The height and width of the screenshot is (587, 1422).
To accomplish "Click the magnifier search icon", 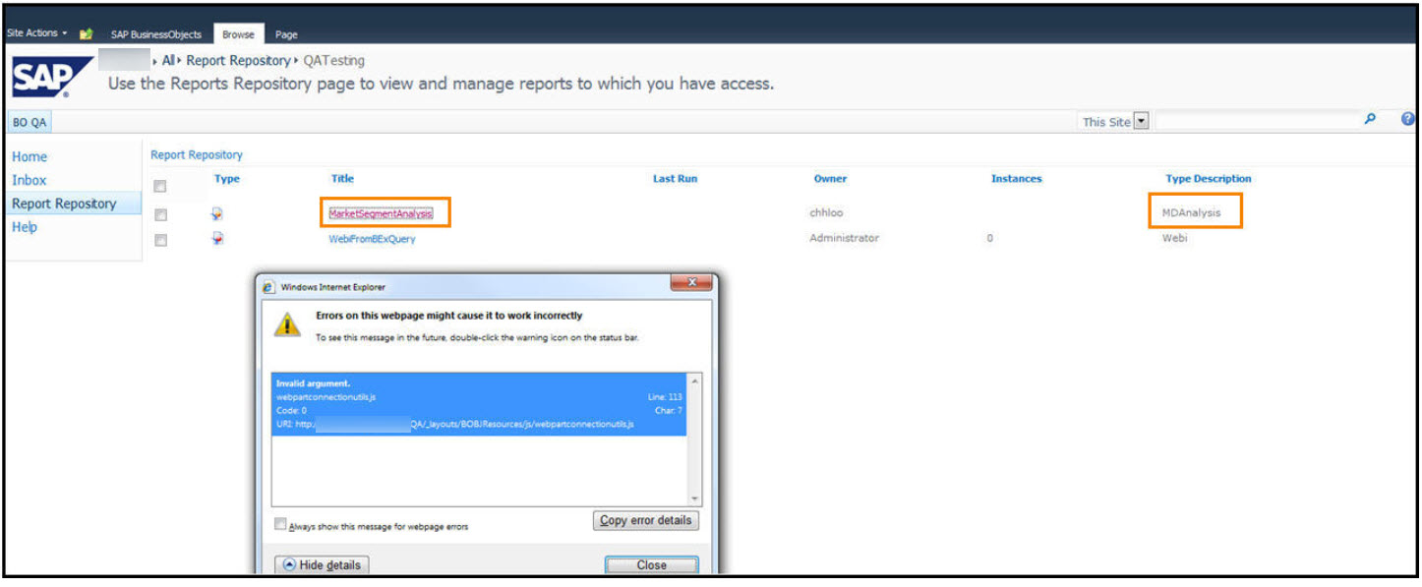I will click(x=1370, y=120).
